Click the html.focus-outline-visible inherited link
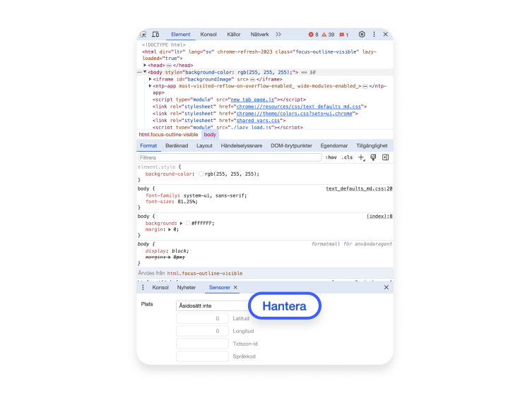The image size is (530, 393). 205,273
